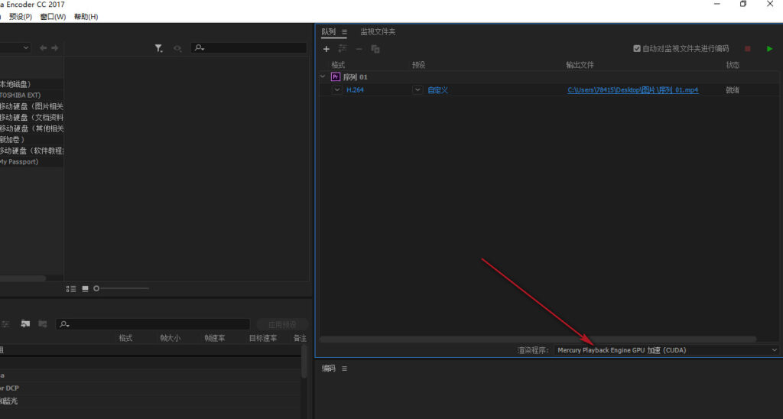Open the 帮助(H) menu

point(86,17)
